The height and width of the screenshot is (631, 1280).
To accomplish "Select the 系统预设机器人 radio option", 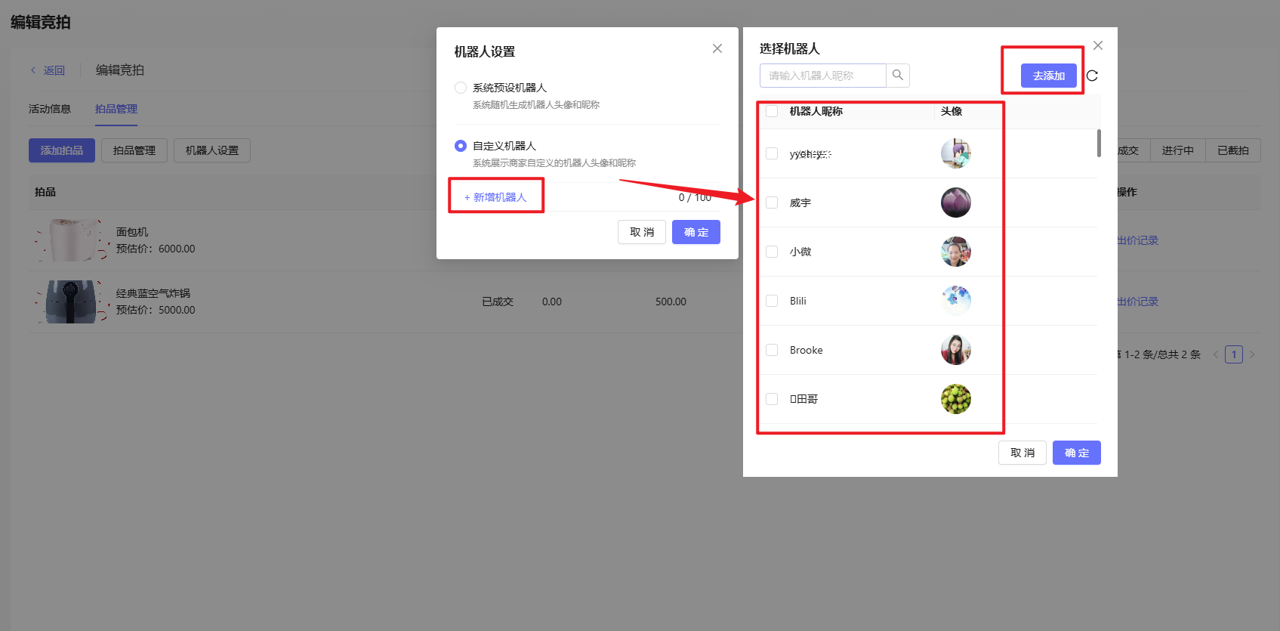I will pos(461,88).
